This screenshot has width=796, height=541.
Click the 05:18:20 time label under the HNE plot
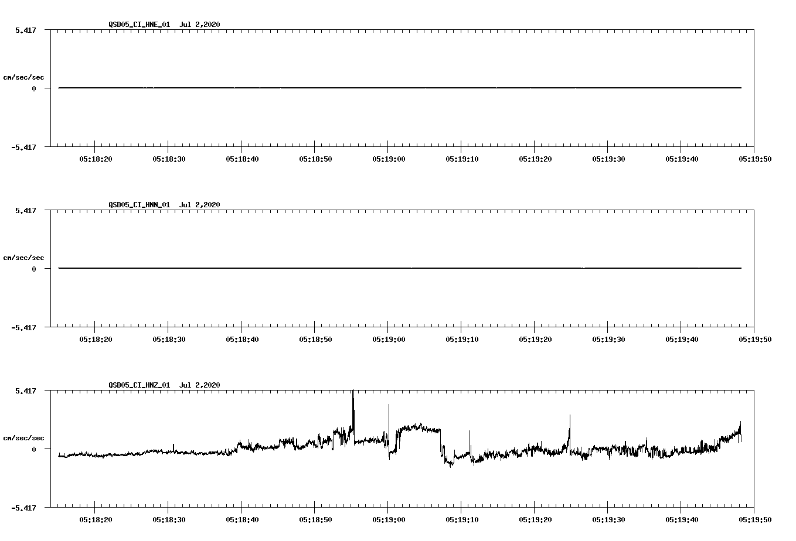click(95, 159)
